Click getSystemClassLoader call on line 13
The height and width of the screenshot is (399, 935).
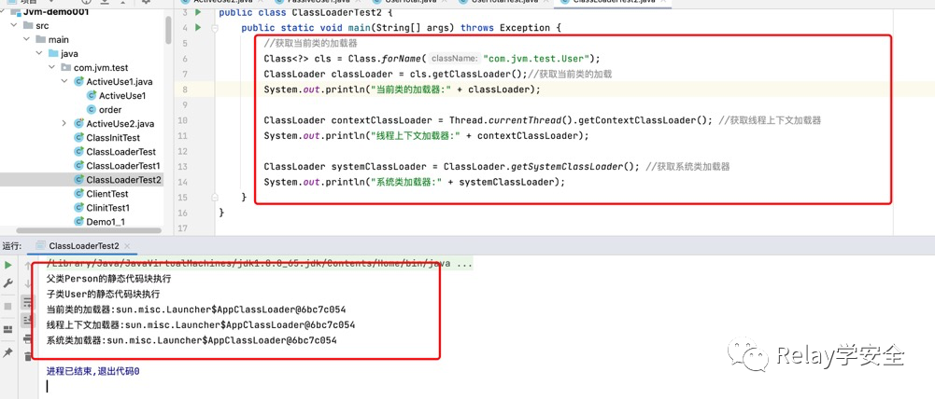point(569,167)
